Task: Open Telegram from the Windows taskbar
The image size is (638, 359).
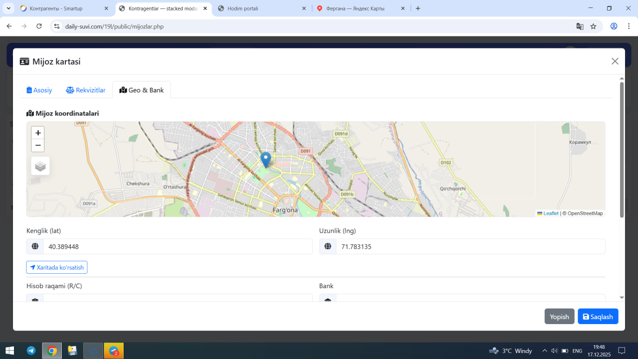Action: coord(31,351)
